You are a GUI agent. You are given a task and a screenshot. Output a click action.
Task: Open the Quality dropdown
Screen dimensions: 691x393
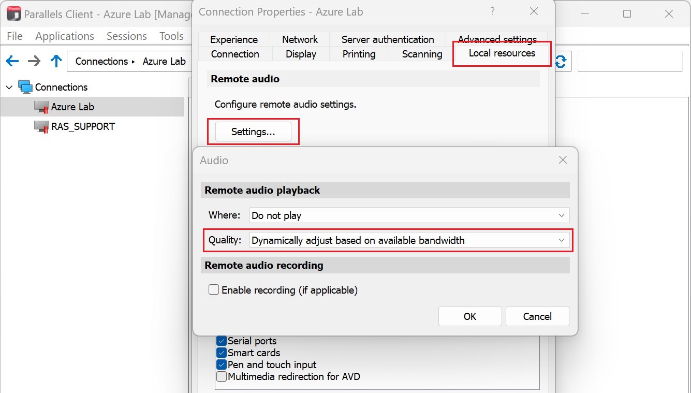tap(409, 240)
